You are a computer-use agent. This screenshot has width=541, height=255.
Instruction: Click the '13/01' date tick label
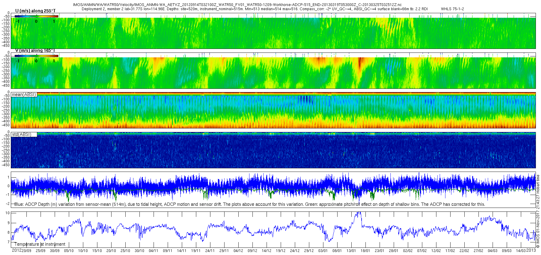[351, 251]
